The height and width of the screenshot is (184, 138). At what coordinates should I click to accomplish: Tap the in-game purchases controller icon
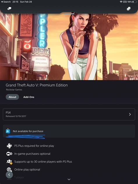coord(9,154)
